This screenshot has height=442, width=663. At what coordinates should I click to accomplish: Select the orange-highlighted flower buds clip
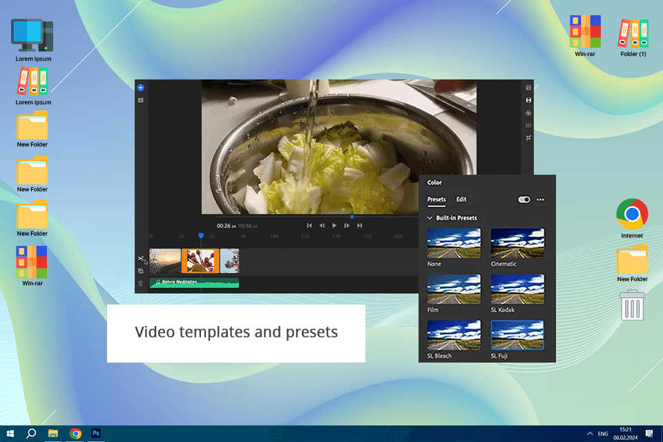point(200,261)
